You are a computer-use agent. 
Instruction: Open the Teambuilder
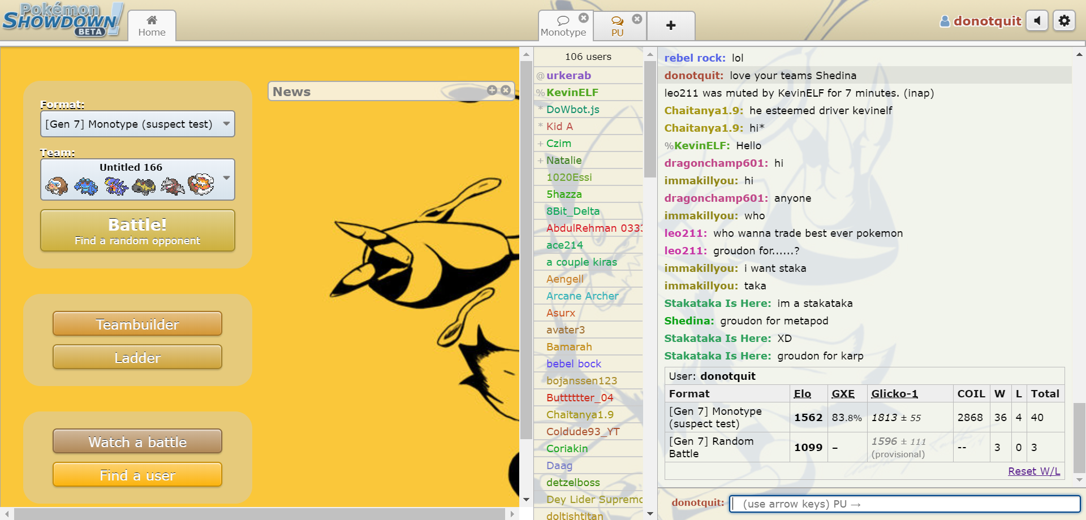pyautogui.click(x=137, y=324)
